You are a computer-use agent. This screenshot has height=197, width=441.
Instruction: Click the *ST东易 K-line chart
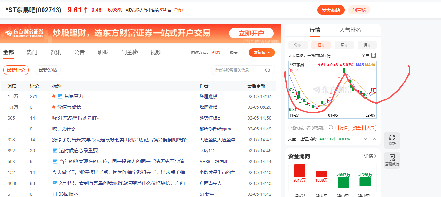333,90
